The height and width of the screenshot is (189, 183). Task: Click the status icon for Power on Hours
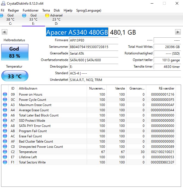point(5,94)
